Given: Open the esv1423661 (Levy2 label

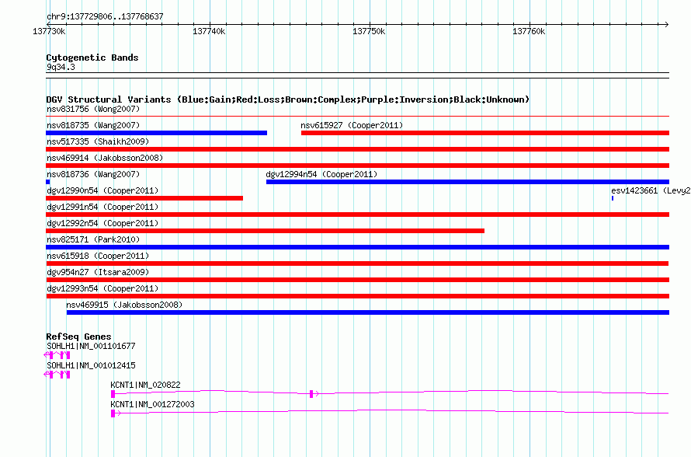Looking at the screenshot, I should [x=651, y=190].
